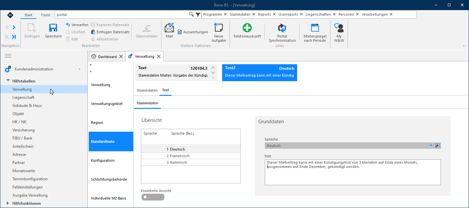This screenshot has width=469, height=208.
Task: Click the Einfügen new document icon
Action: point(32,28)
